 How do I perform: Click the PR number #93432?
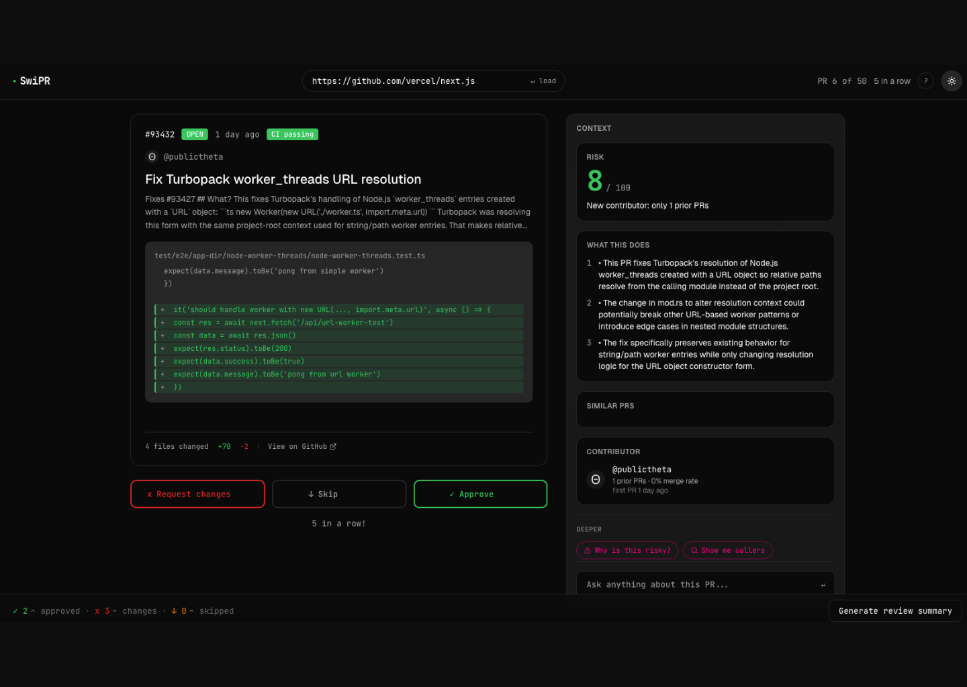click(160, 135)
